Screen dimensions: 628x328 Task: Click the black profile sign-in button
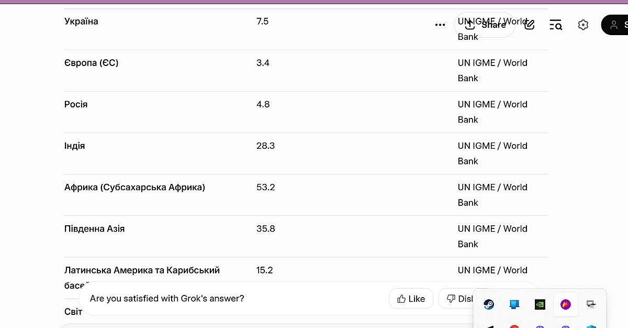(616, 25)
